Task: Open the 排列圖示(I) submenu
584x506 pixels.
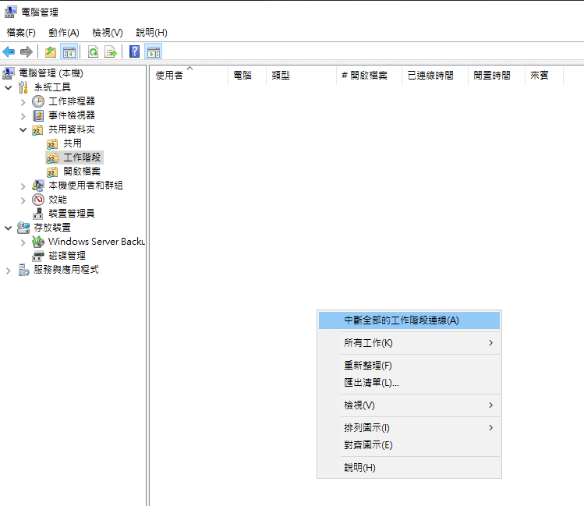Action: [409, 428]
